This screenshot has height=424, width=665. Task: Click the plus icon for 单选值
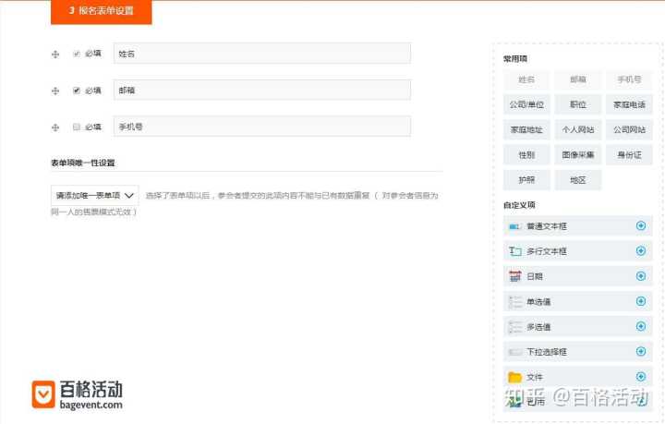click(x=641, y=301)
